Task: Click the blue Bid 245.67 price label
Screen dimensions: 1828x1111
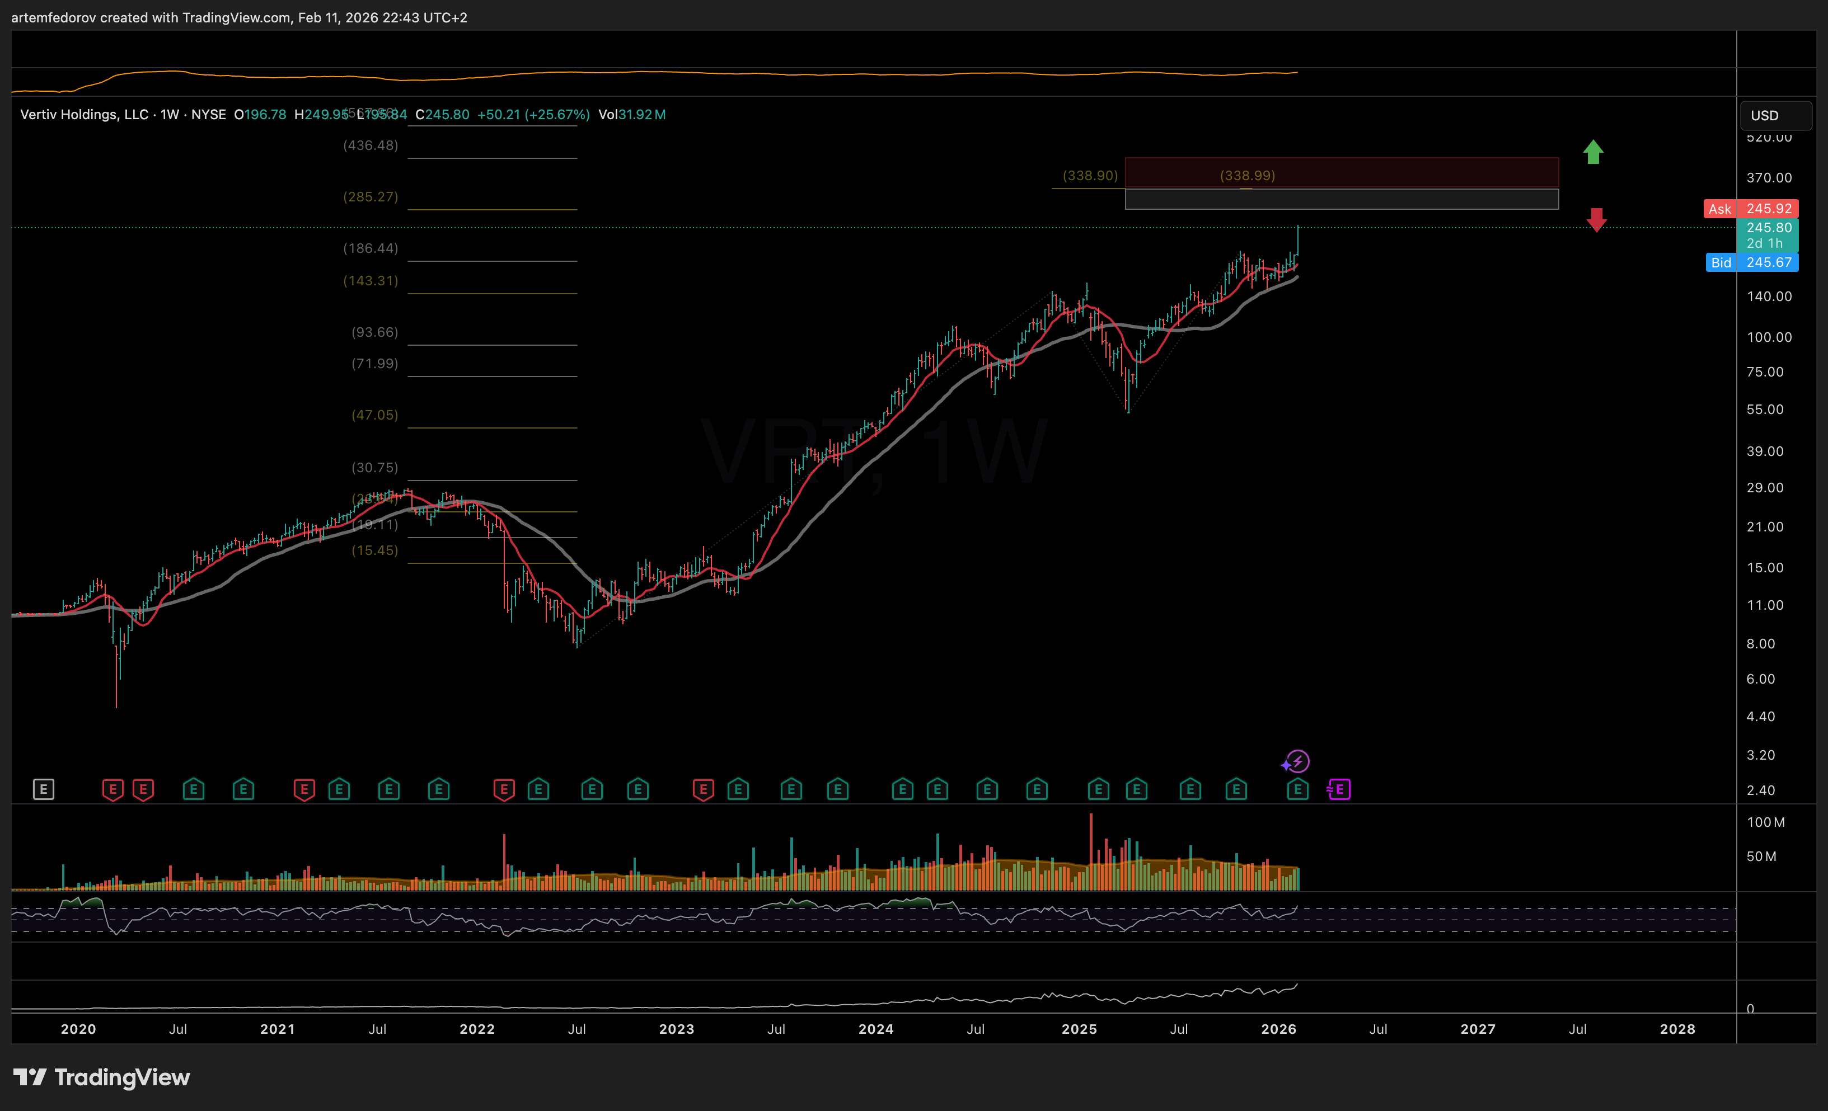Action: [1751, 262]
